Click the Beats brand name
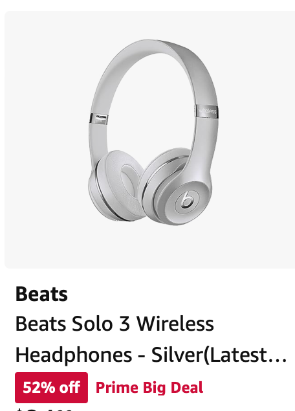 [41, 294]
